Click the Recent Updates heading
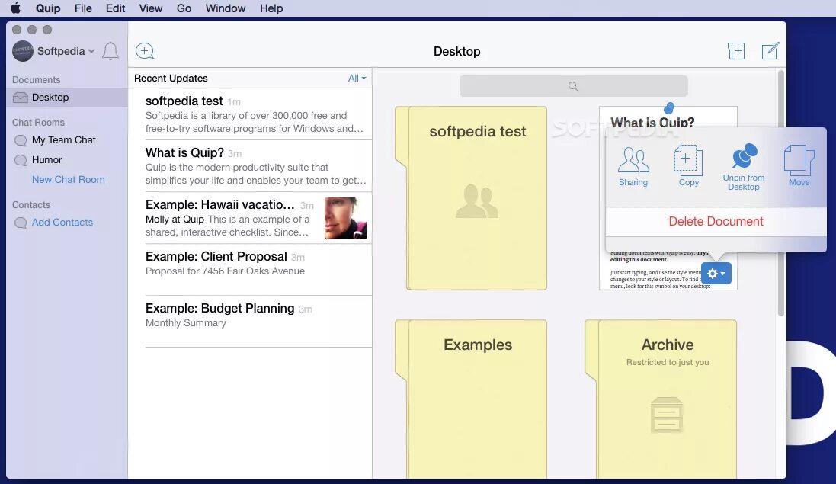836x484 pixels. [x=171, y=79]
